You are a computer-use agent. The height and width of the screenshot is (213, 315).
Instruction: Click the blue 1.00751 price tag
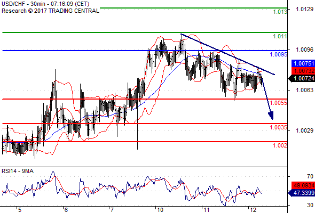303,63
